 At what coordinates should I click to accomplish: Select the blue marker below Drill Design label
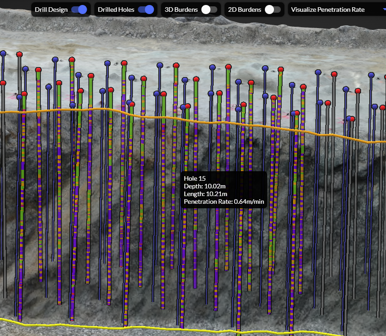pos(55,60)
